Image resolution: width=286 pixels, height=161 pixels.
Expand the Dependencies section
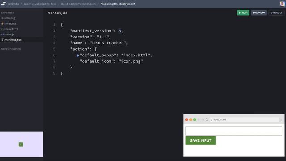click(11, 49)
